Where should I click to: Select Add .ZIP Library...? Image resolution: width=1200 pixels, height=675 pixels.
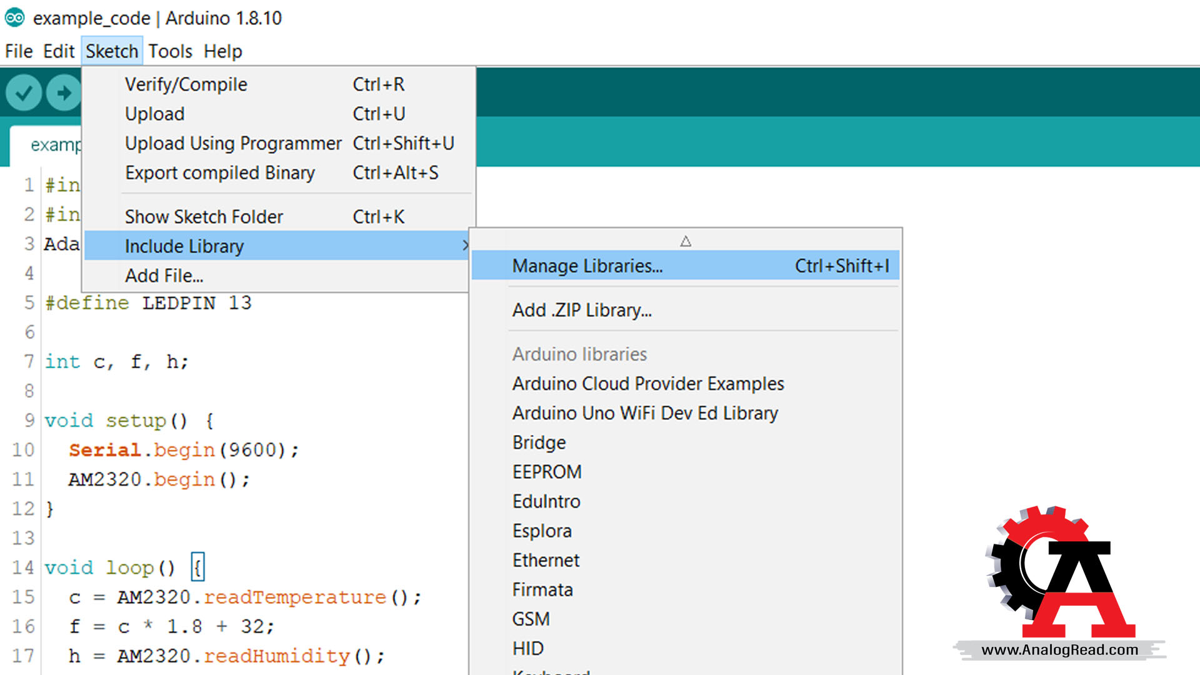pos(685,310)
